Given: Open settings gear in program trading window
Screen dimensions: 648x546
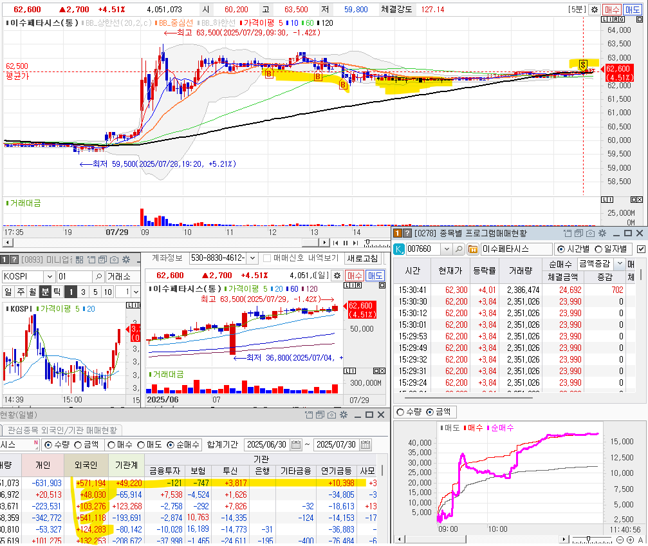Looking at the screenshot, I should pyautogui.click(x=602, y=233).
